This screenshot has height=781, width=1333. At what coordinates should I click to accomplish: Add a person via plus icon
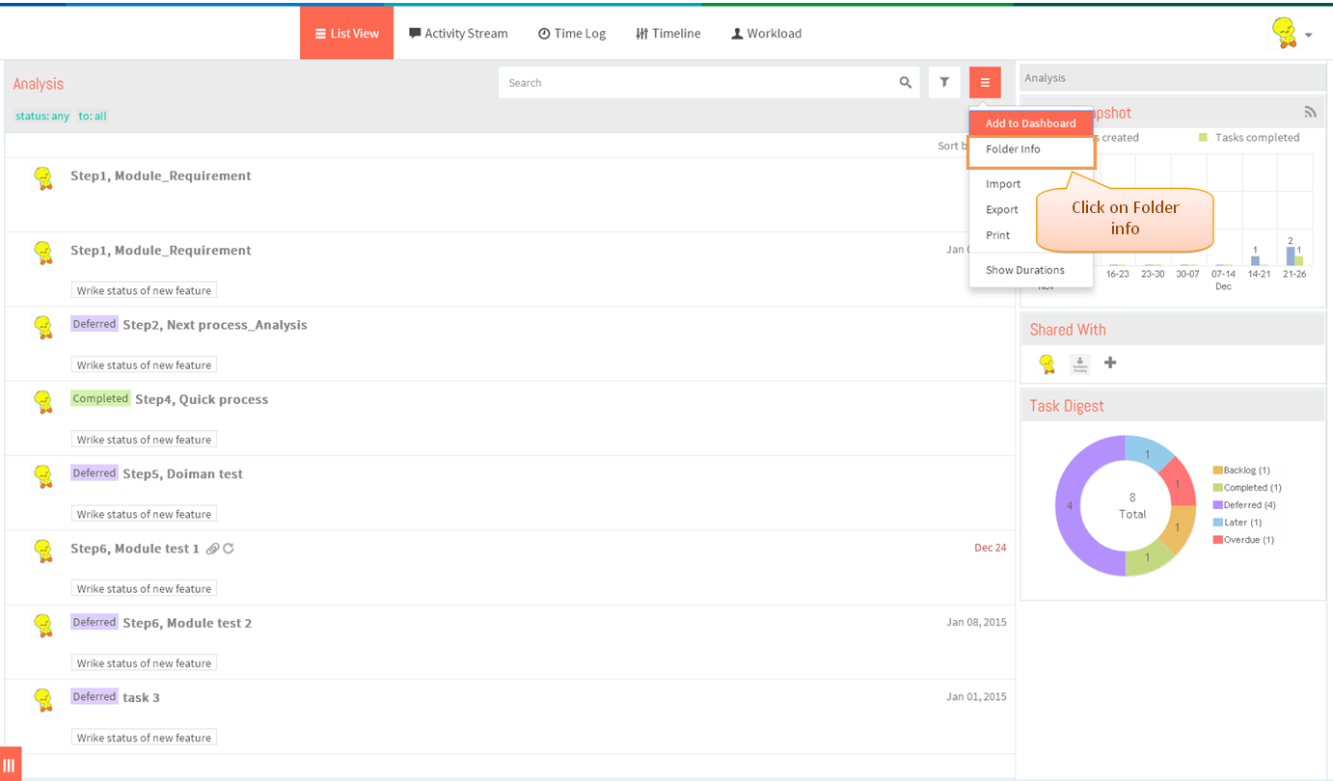point(1110,363)
